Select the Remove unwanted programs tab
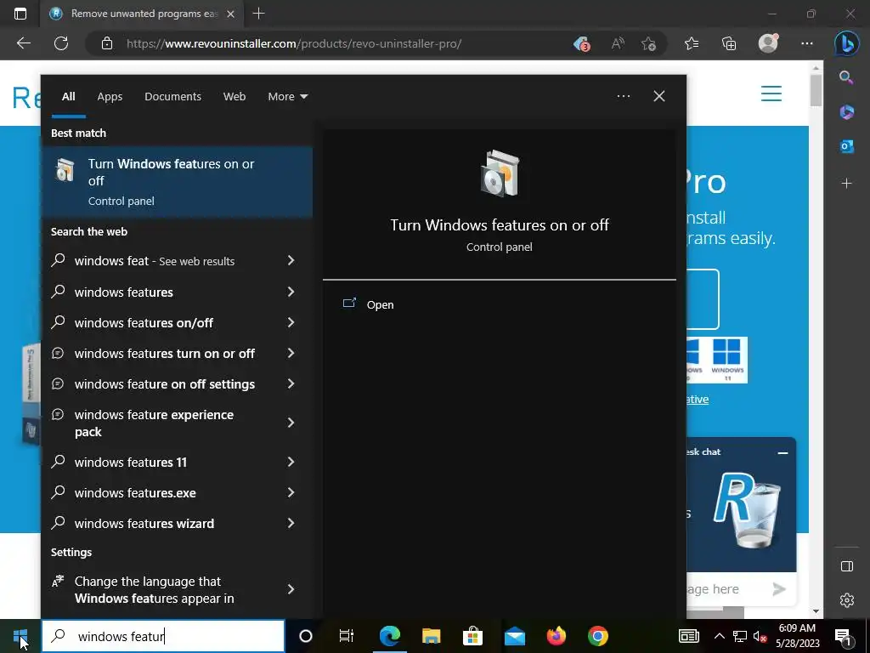The image size is (870, 653). (141, 14)
